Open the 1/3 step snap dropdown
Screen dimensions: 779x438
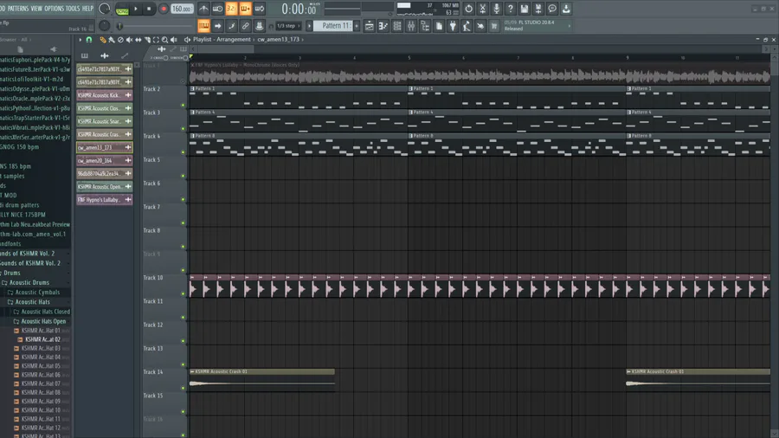286,26
